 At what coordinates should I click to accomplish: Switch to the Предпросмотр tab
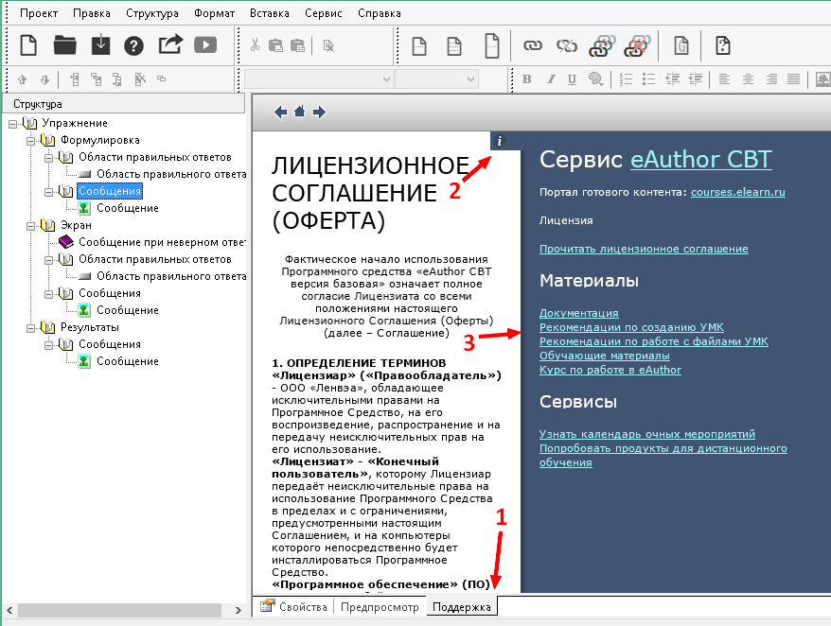point(382,608)
